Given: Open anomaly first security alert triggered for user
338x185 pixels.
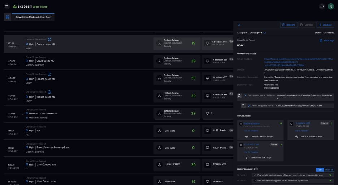Looking at the screenshot, I should tap(293, 181).
